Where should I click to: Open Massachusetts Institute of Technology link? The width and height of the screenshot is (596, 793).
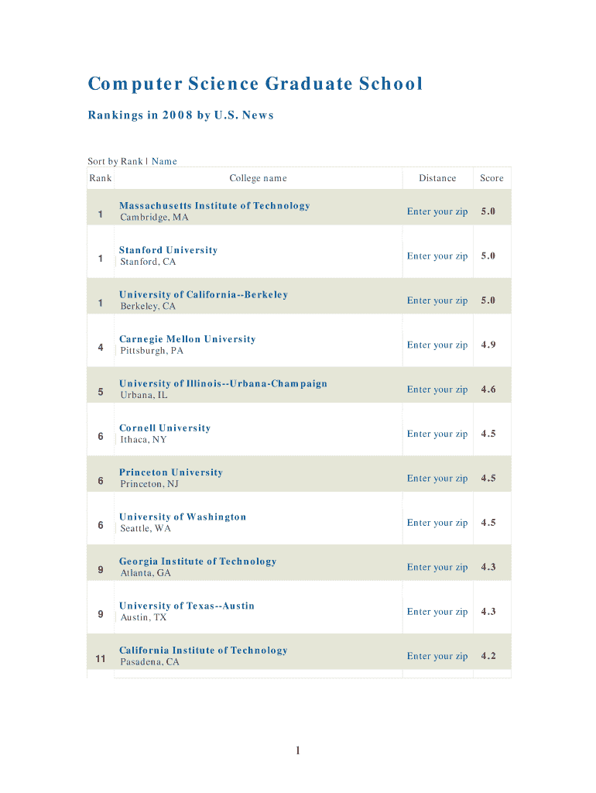(214, 206)
